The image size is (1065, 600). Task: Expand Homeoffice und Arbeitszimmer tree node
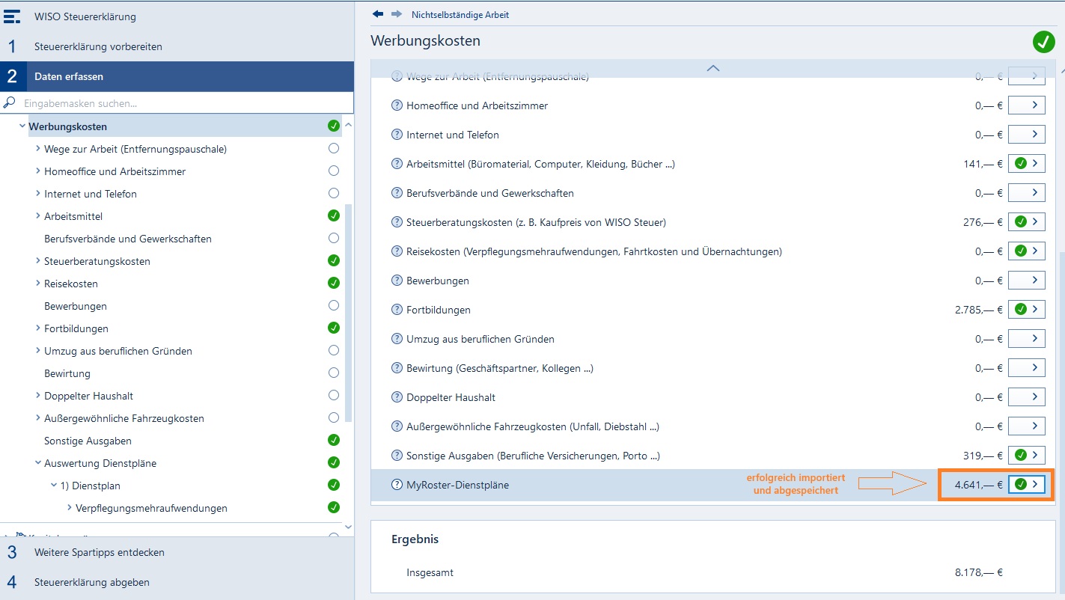point(38,171)
